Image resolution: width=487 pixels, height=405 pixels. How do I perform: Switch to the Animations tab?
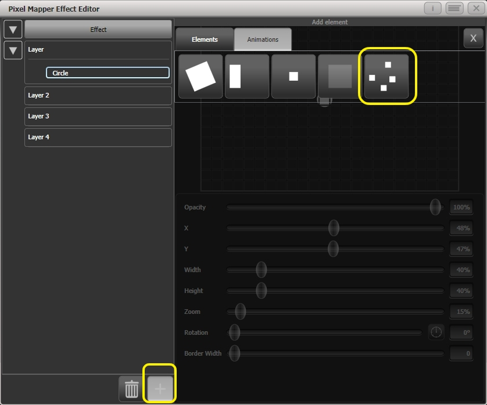coord(263,39)
